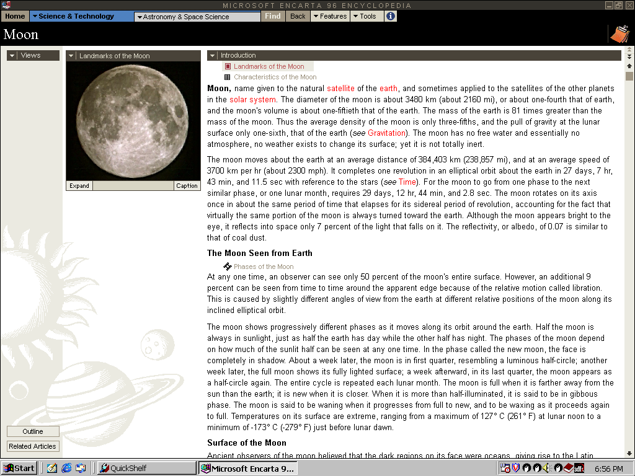This screenshot has width=635, height=476.
Task: Click the 'Surface of the Moon' heading
Action: 247,443
